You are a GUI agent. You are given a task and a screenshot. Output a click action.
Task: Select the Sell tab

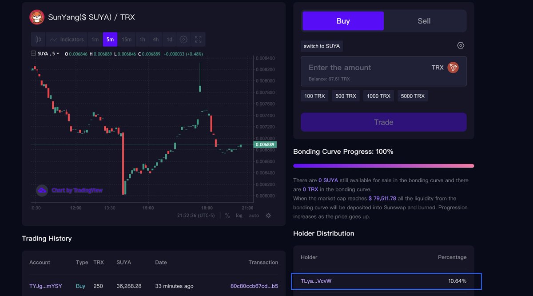[424, 21]
